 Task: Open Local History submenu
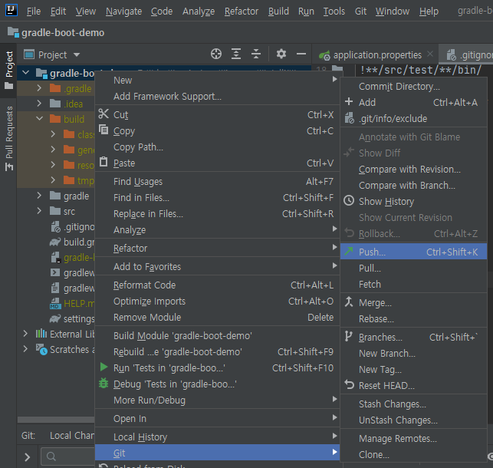pyautogui.click(x=217, y=437)
